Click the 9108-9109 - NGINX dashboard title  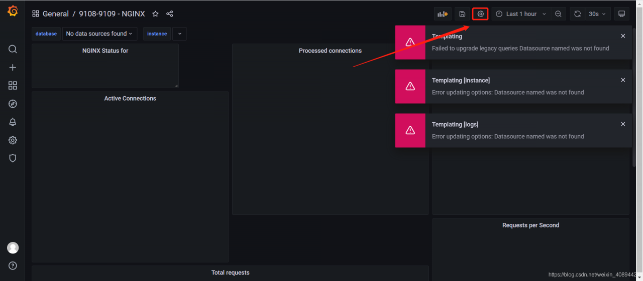[112, 14]
